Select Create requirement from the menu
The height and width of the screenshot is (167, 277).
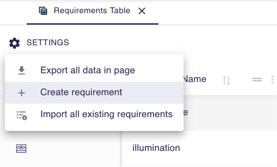coord(81,92)
